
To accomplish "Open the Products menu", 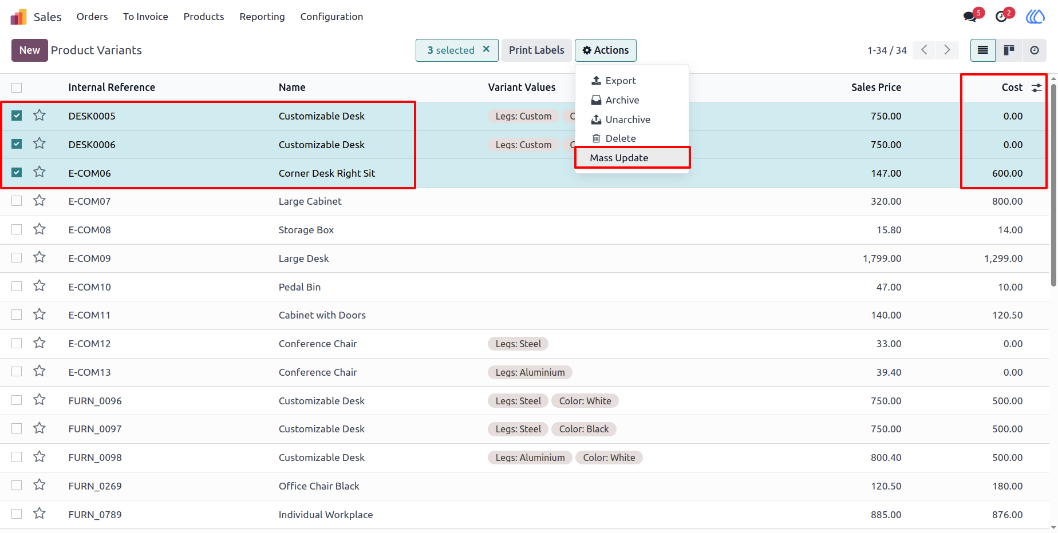I will coord(204,17).
